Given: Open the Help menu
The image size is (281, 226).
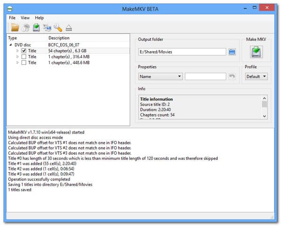Looking at the screenshot, I should click(x=39, y=18).
